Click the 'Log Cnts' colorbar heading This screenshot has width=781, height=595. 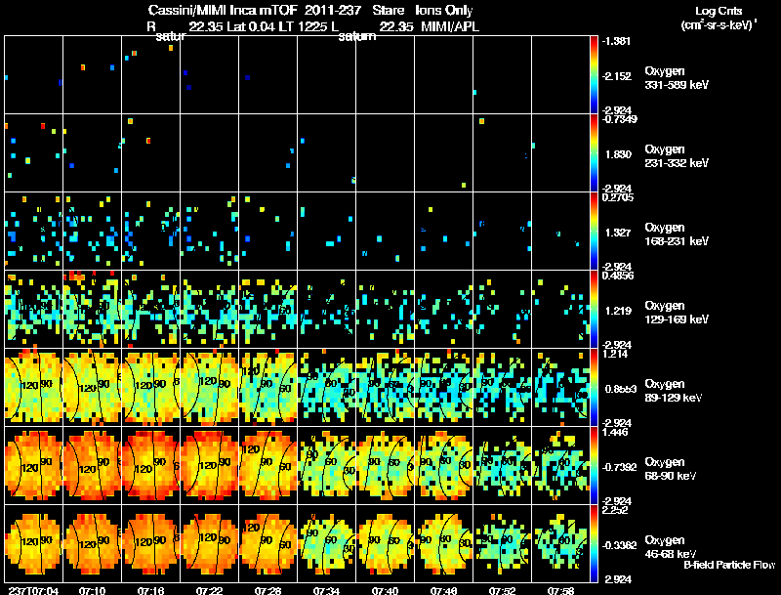(719, 11)
